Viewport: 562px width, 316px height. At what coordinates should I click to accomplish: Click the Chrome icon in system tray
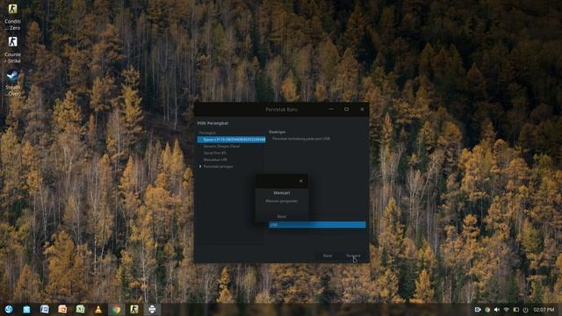487,310
